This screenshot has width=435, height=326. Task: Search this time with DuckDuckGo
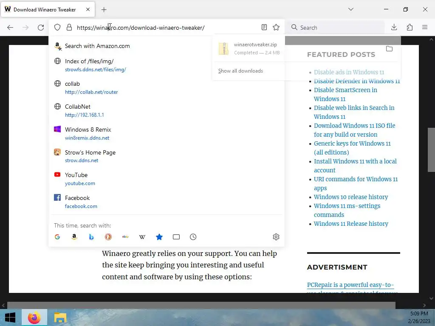(108, 237)
